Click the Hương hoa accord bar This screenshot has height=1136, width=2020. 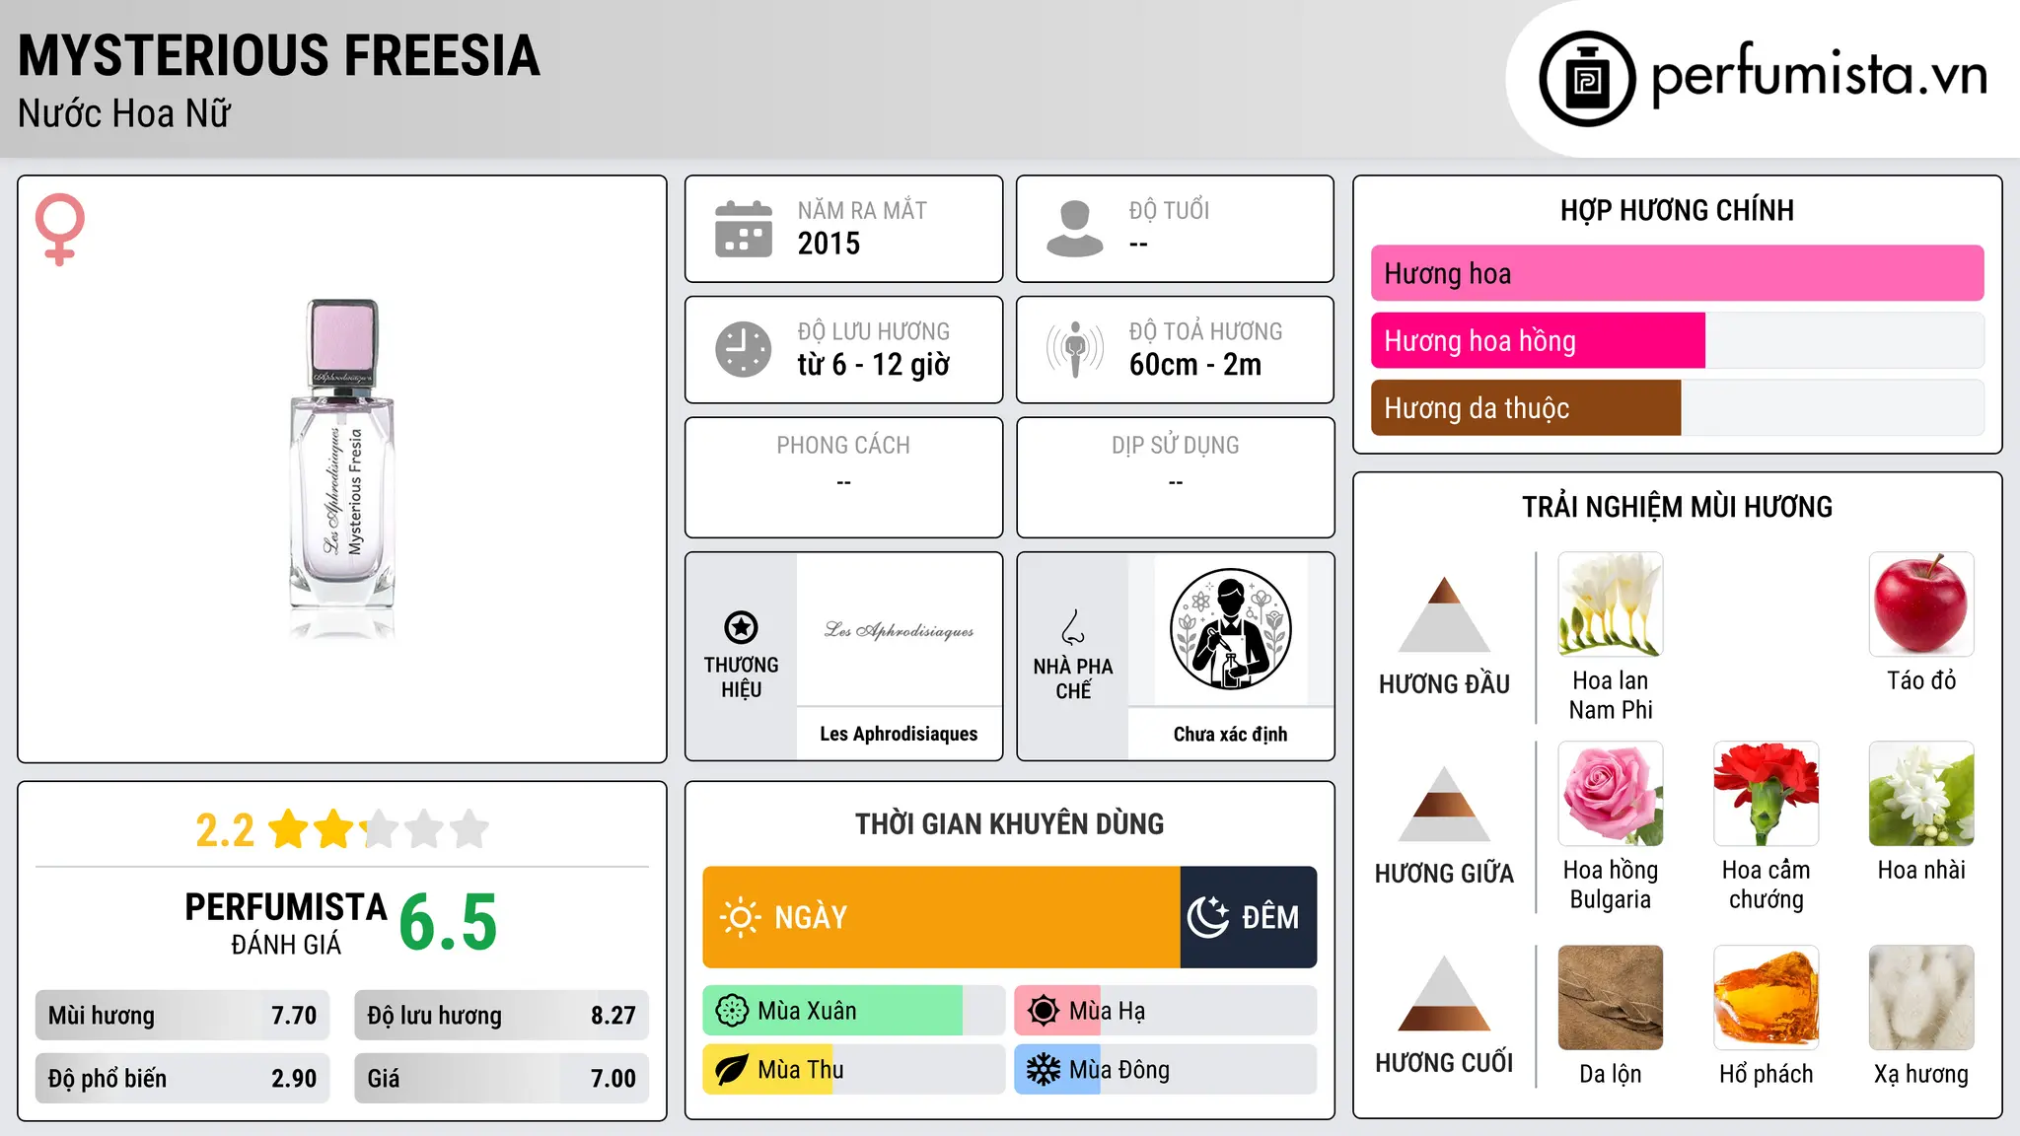tap(1678, 273)
